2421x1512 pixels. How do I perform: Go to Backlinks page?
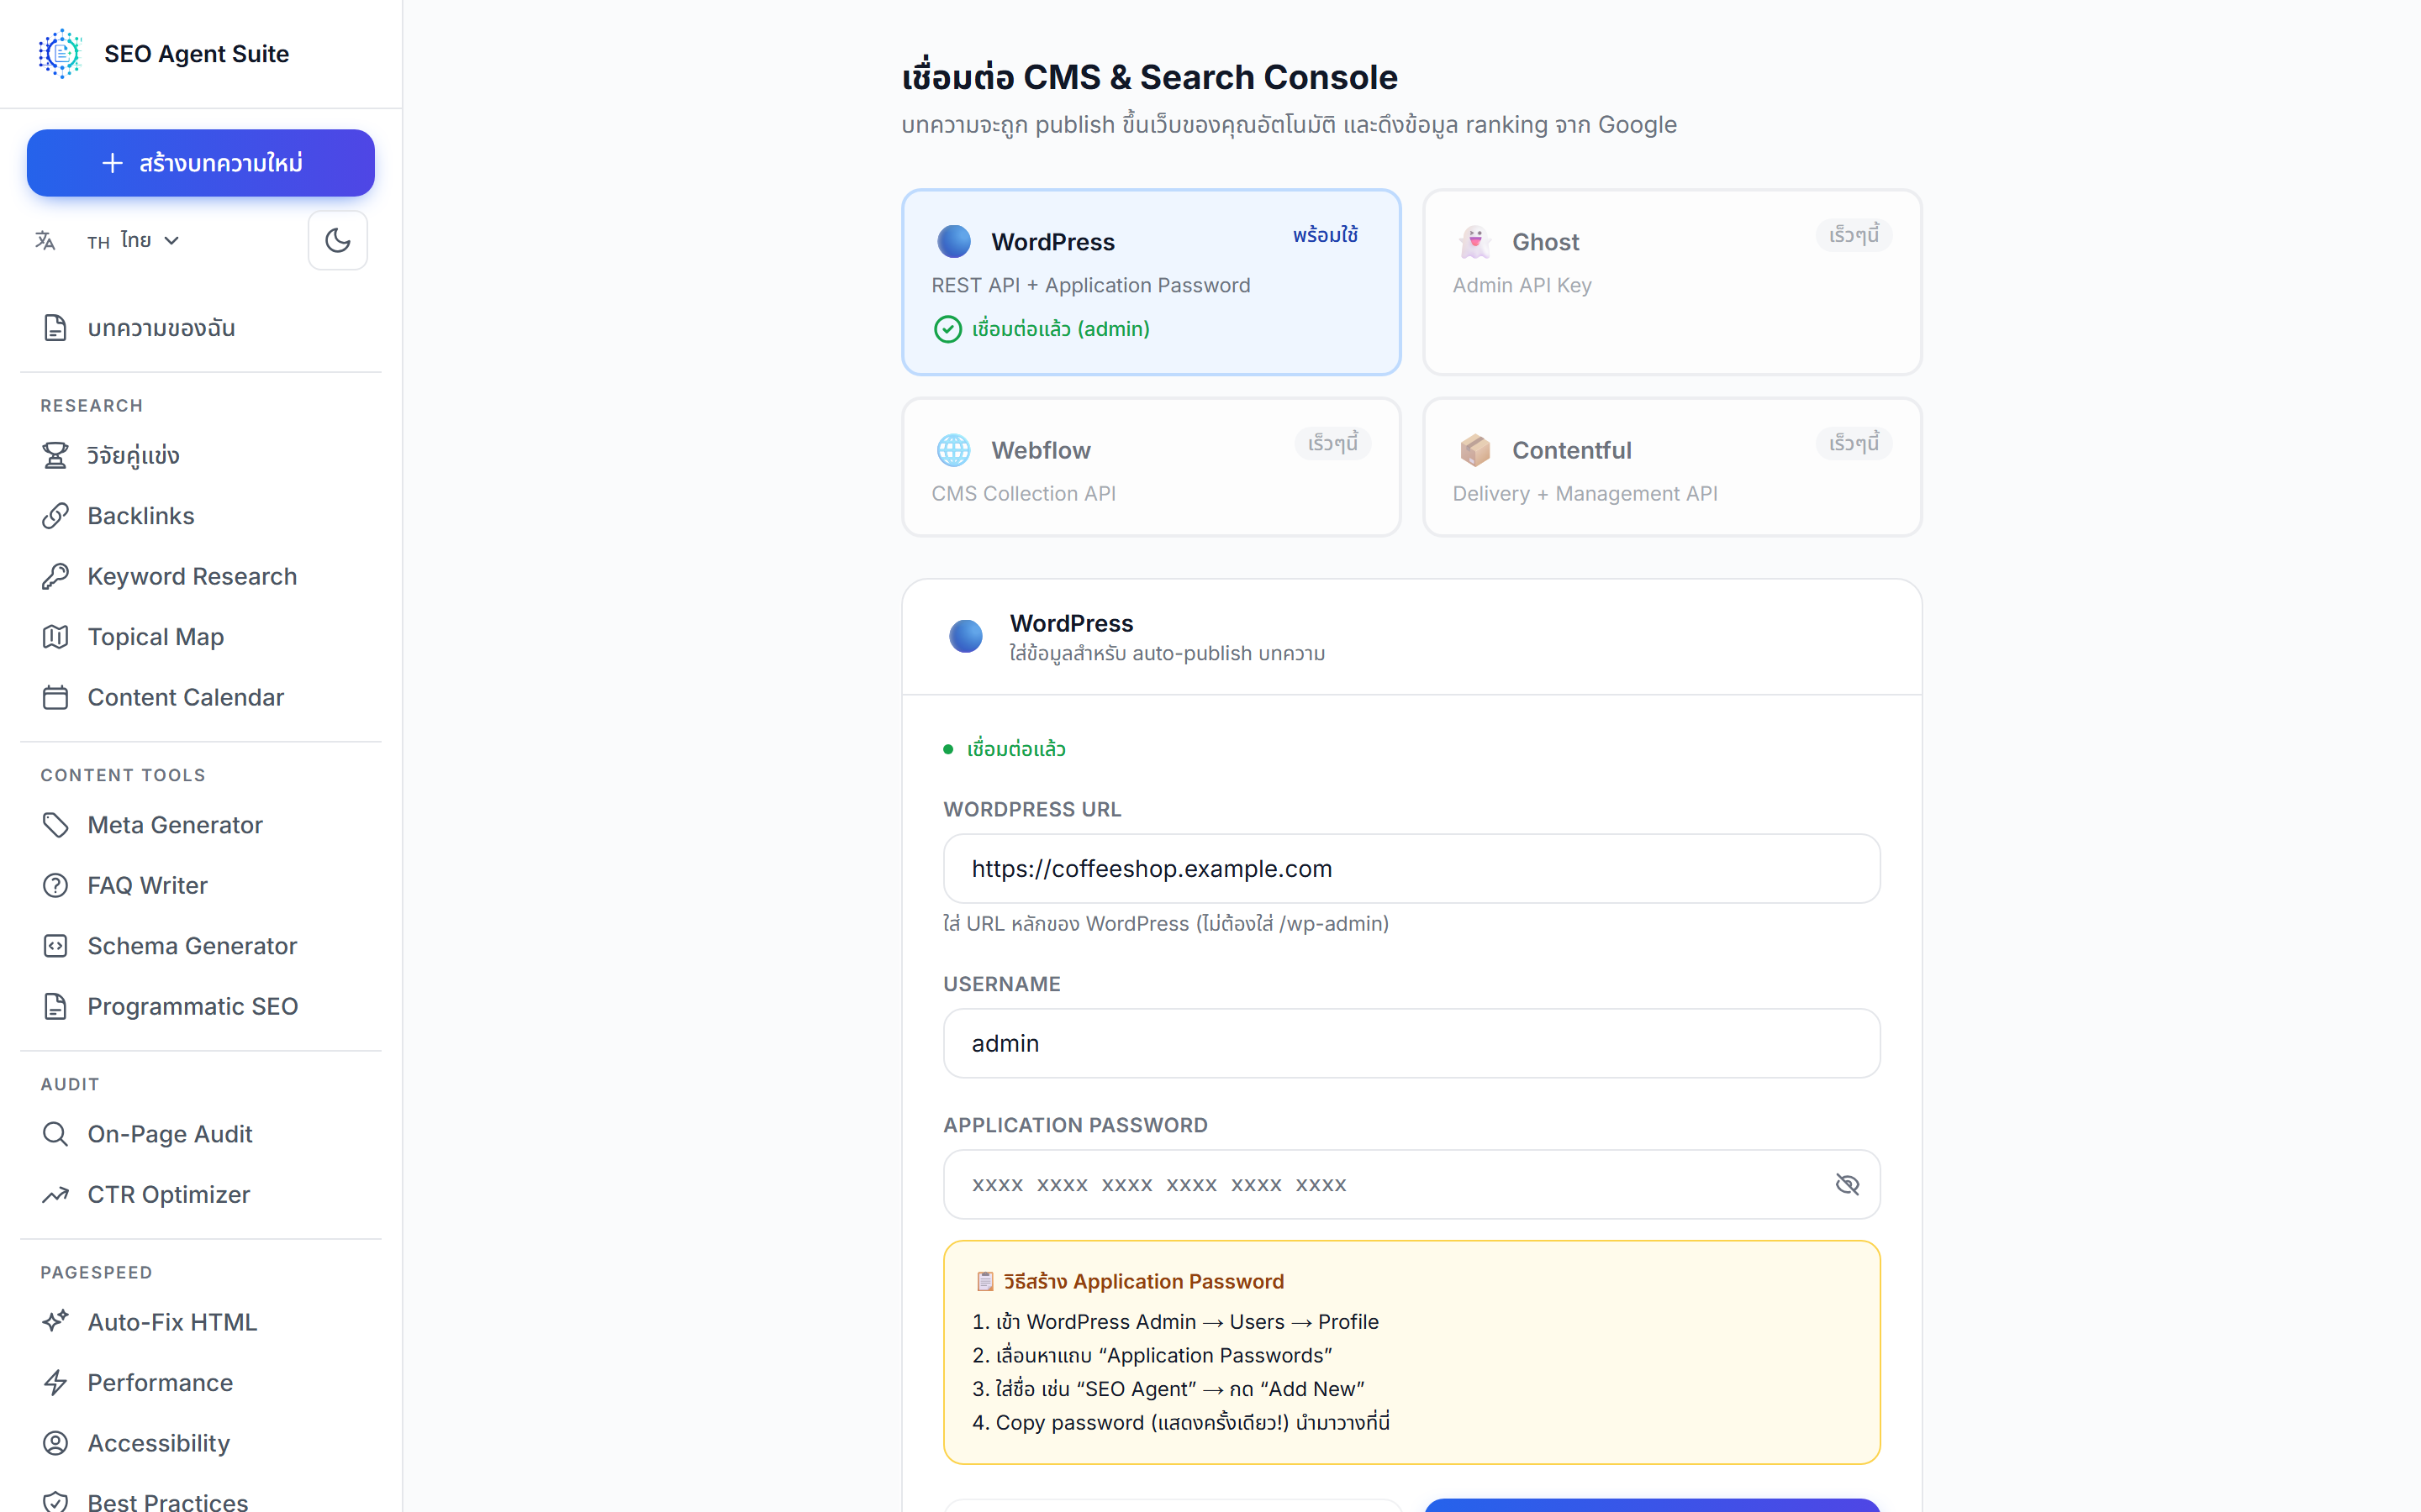tap(201, 516)
